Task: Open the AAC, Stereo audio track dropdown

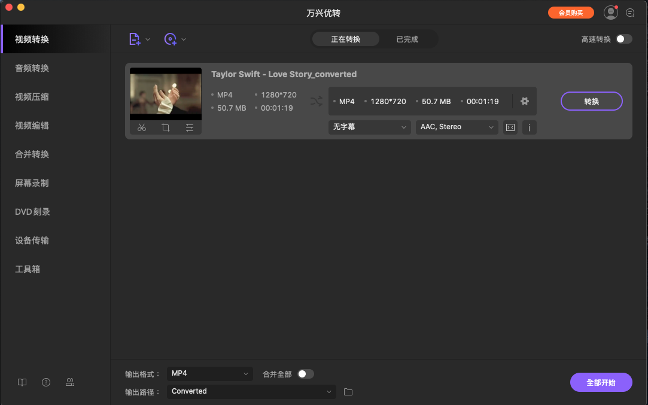Action: [457, 127]
